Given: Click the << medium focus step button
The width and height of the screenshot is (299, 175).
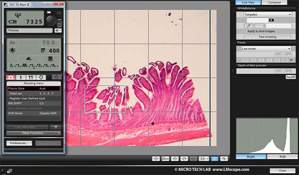Looking at the screenshot, I should (x=253, y=60).
